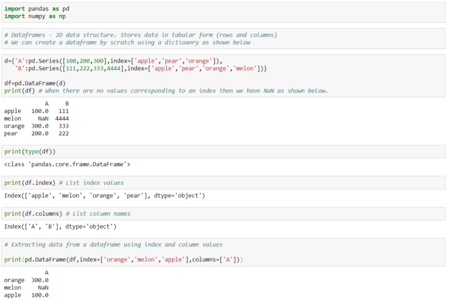Select the print(df.columns) code cell
This screenshot has width=453, height=302.
click(x=223, y=213)
